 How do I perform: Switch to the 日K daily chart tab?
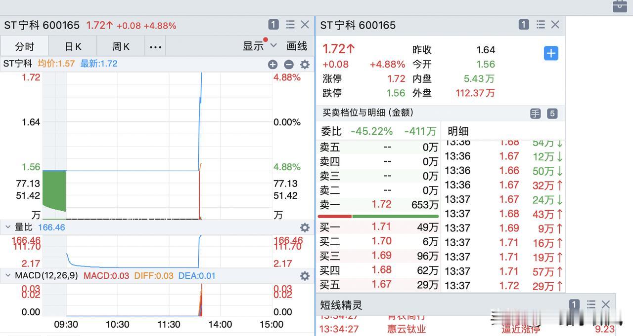(72, 46)
